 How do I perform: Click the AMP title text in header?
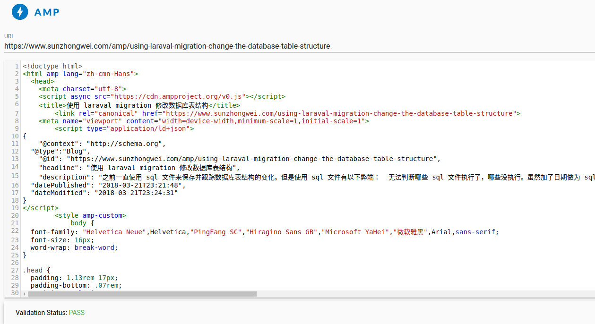click(x=47, y=12)
